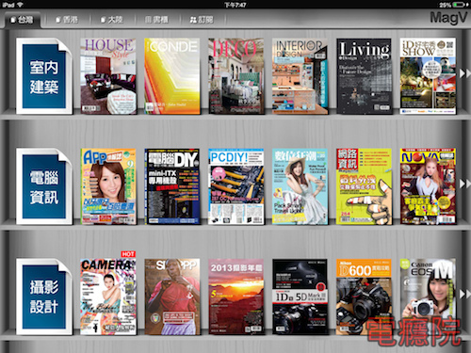Open the HOUSE Style magazine cover
Screen dimensions: 471x353
tap(108, 76)
